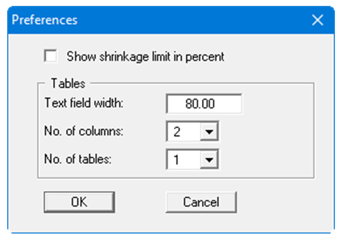Click the "Show shrinkage limit in percent" label
Image resolution: width=340 pixels, height=242 pixels.
[x=145, y=57]
